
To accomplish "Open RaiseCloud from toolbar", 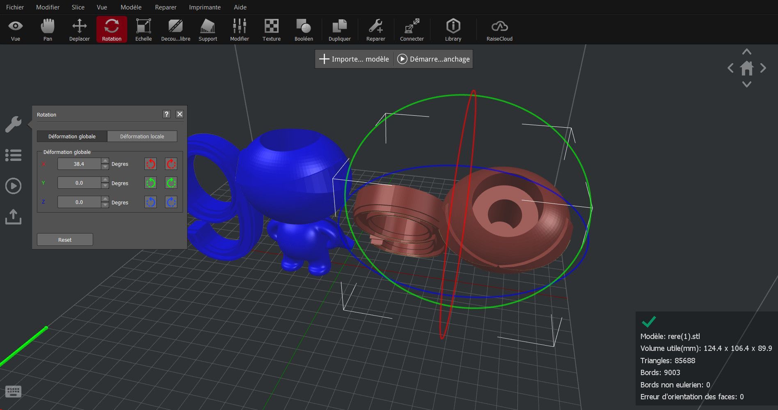I will tap(499, 30).
